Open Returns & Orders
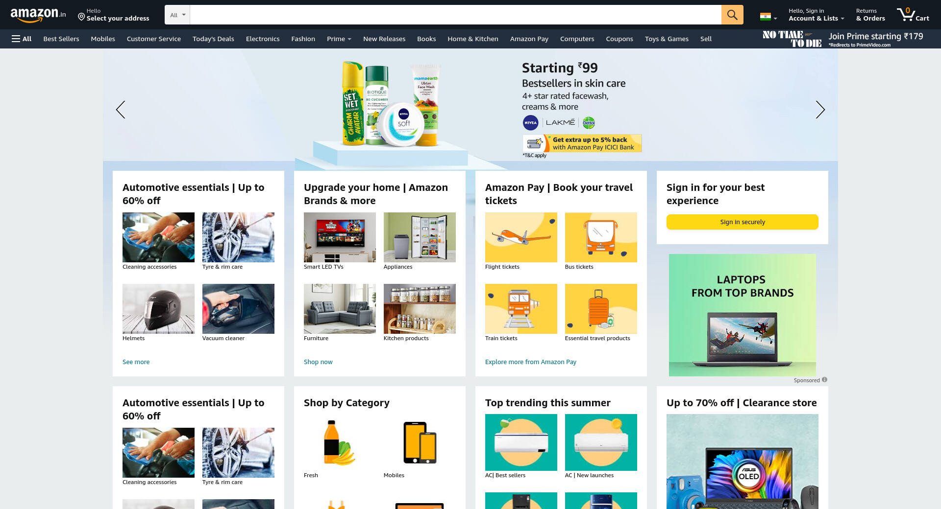 click(x=870, y=15)
